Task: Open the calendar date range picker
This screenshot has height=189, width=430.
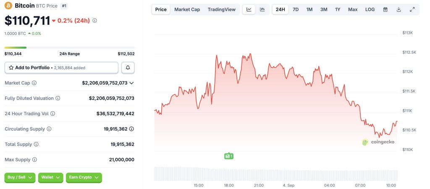Action: 385,10
